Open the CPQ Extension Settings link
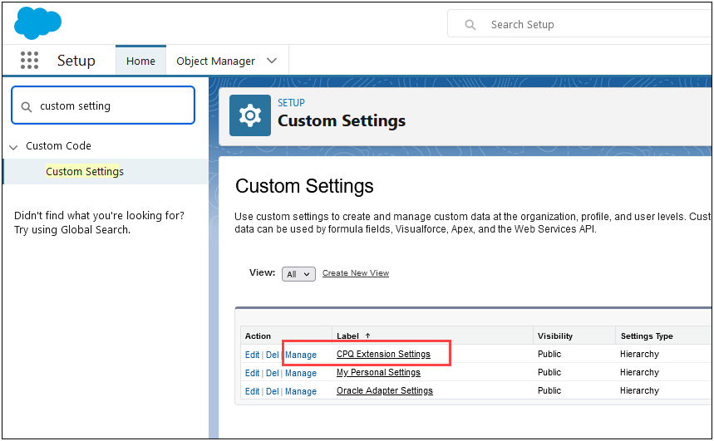The height and width of the screenshot is (441, 714). tap(383, 355)
